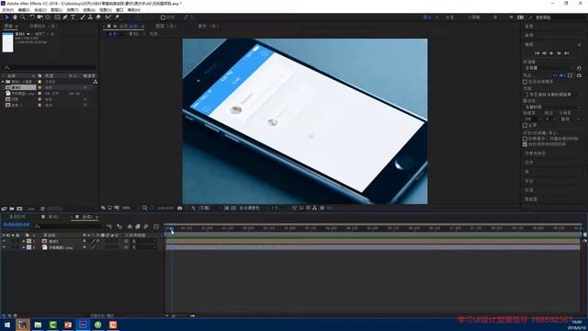Jump to the last frame in the Preview panel
588x331 pixels.
pos(567,53)
